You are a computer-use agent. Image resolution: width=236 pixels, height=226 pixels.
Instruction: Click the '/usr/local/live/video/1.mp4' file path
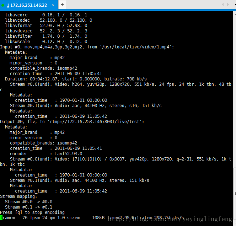136,47
